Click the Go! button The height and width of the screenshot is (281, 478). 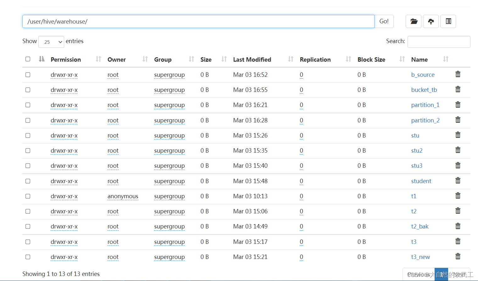coord(384,21)
